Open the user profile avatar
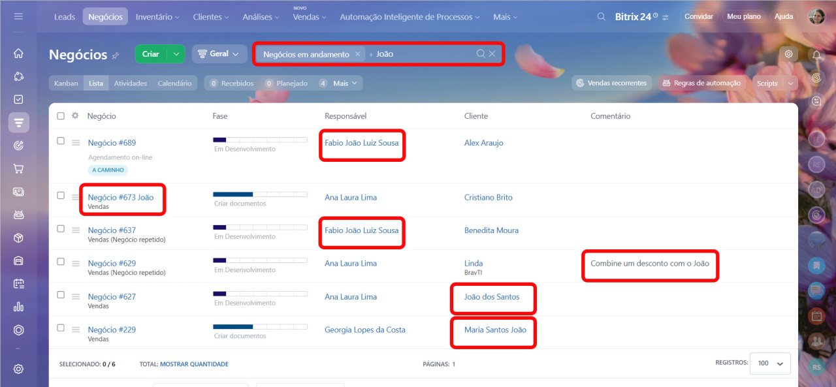 (x=816, y=16)
